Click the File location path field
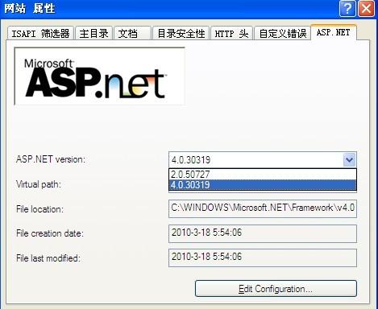Screen dimensions: 378x309 263,208
